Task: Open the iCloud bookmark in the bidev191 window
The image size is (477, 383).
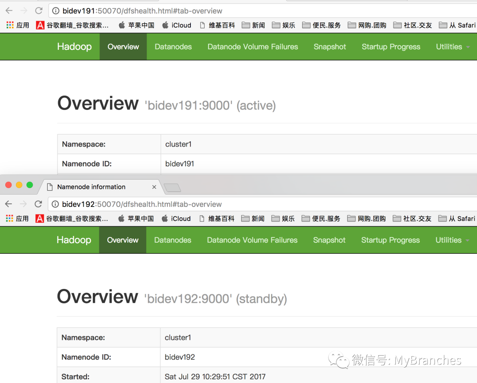Action: [x=177, y=25]
